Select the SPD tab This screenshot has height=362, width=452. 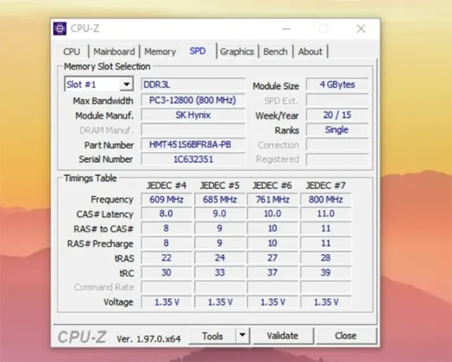pyautogui.click(x=198, y=51)
